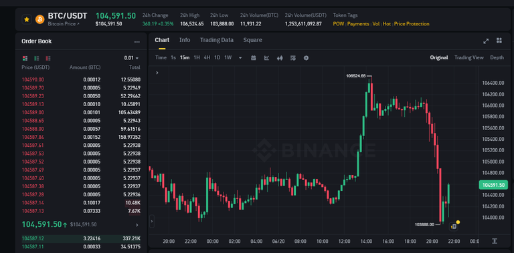Image resolution: width=514 pixels, height=253 pixels.
Task: Show sell orders only in order book
Action: pyautogui.click(x=48, y=58)
